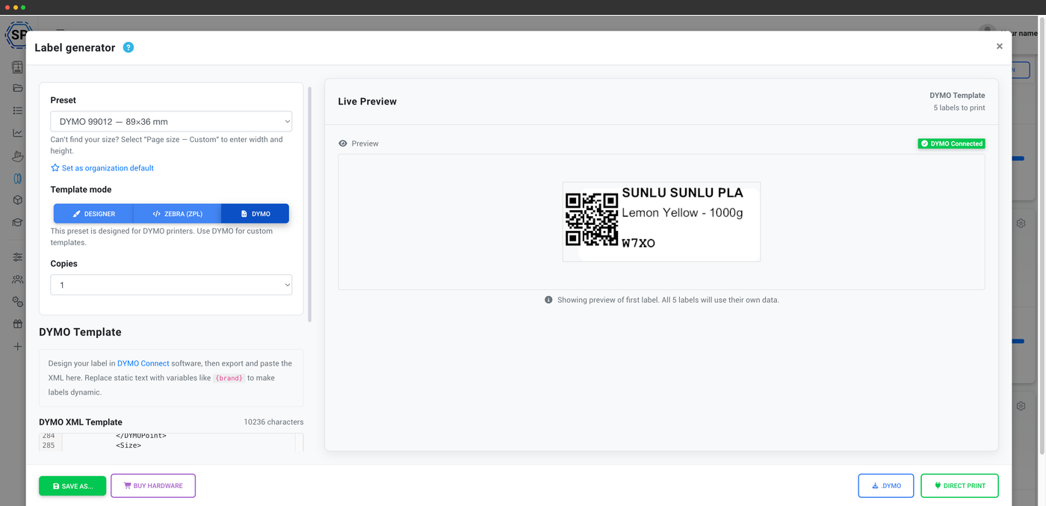Image resolution: width=1046 pixels, height=506 pixels.
Task: Click the user avatar next to Your name
Action: [987, 33]
